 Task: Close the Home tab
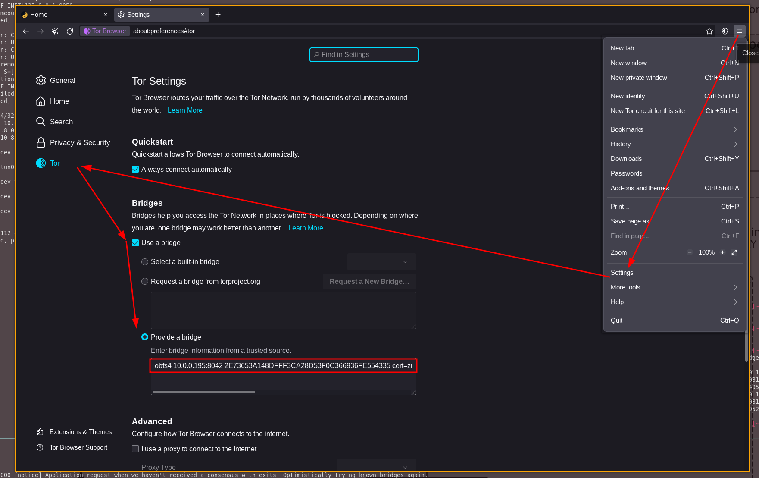106,15
